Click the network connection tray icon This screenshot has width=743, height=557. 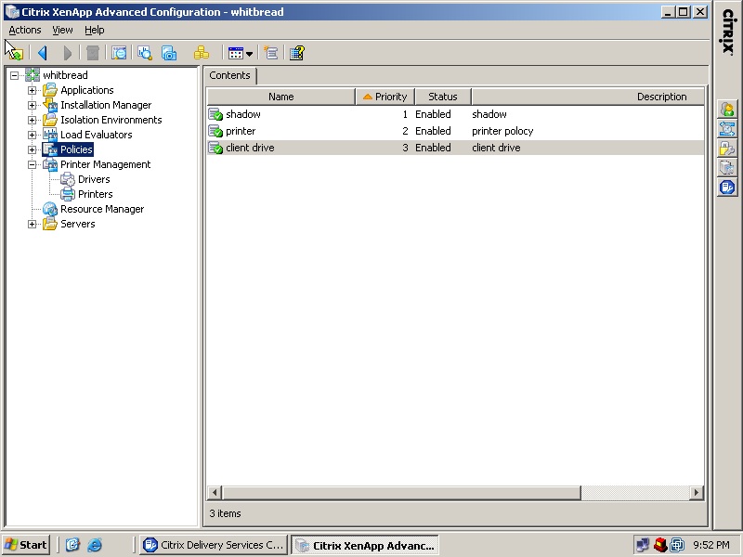tap(642, 545)
